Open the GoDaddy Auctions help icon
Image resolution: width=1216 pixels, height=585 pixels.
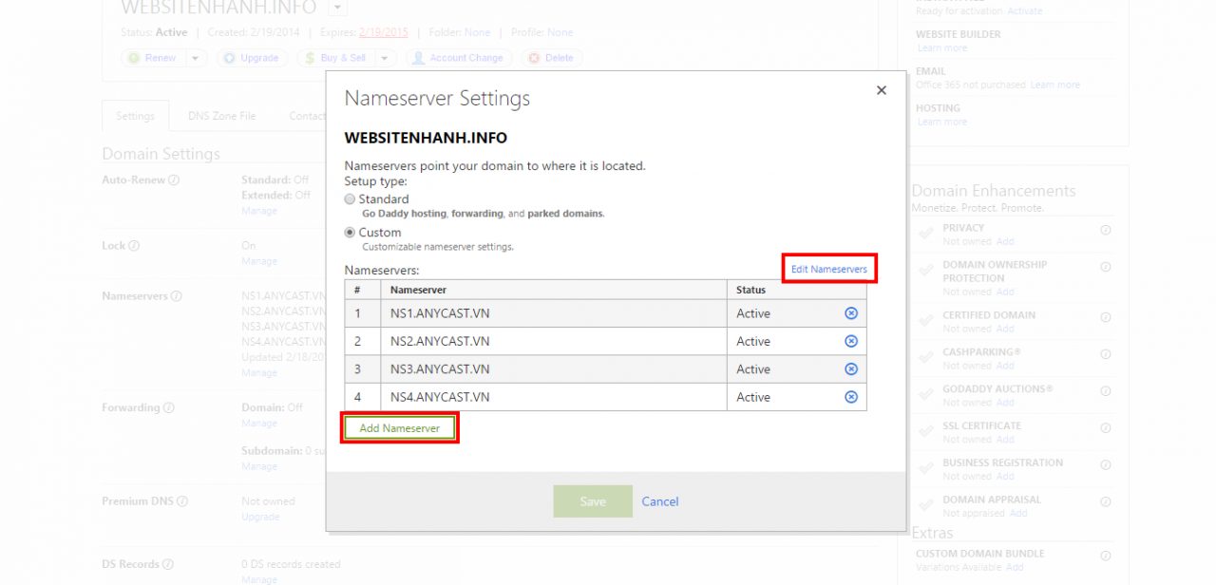pyautogui.click(x=1106, y=390)
